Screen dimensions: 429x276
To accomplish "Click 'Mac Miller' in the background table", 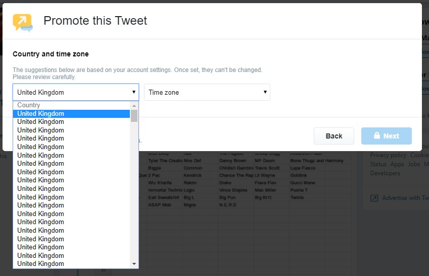I will coord(265,190).
